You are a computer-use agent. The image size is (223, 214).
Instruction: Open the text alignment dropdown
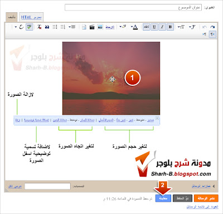(x=72, y=27)
